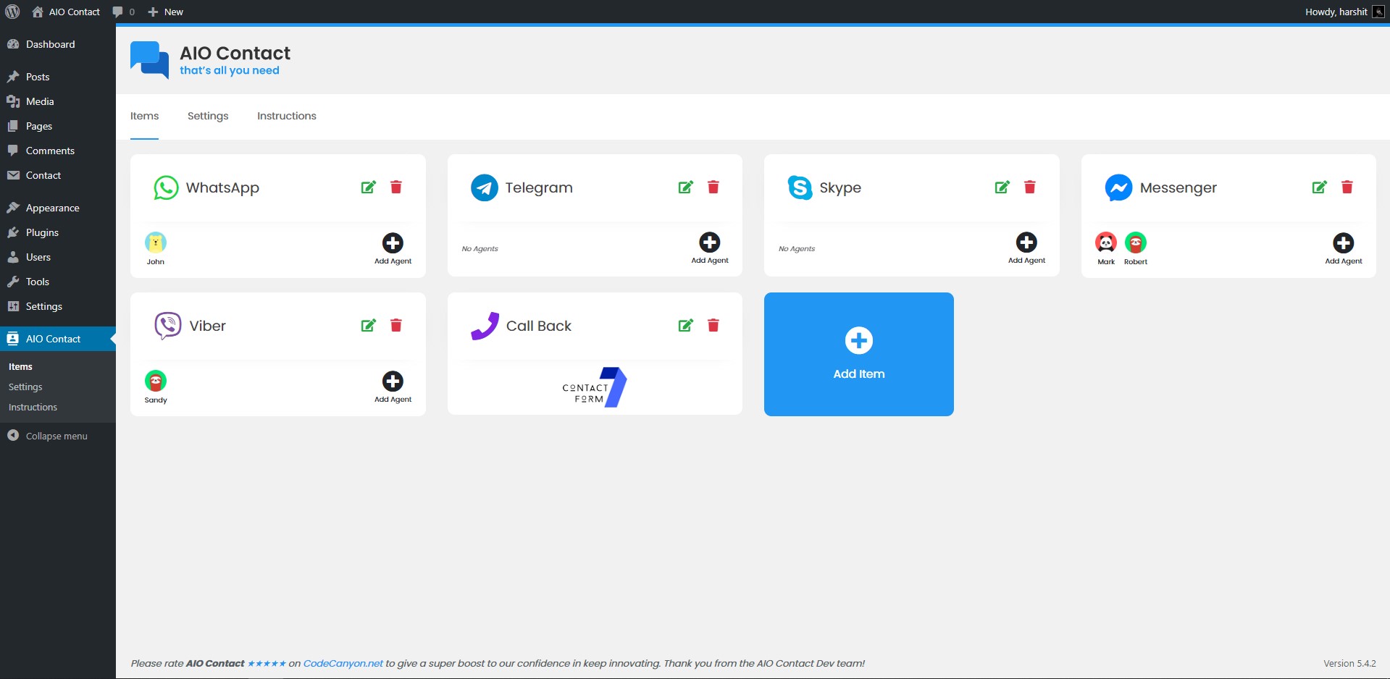Add an agent to Skype
The width and height of the screenshot is (1390, 679).
click(1027, 248)
